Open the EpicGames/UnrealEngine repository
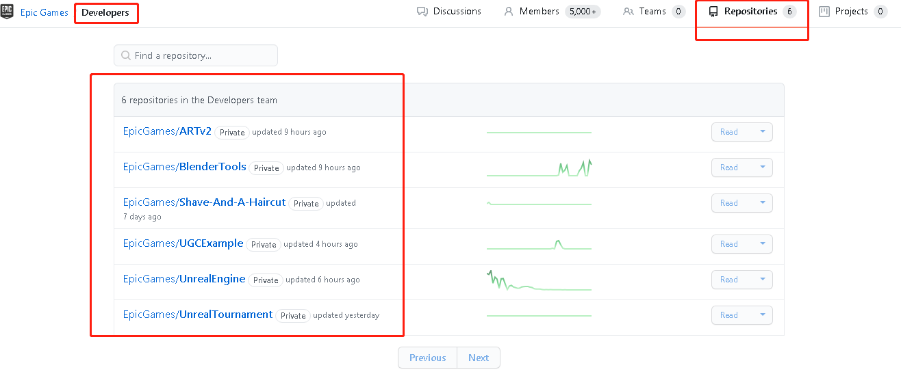 184,279
